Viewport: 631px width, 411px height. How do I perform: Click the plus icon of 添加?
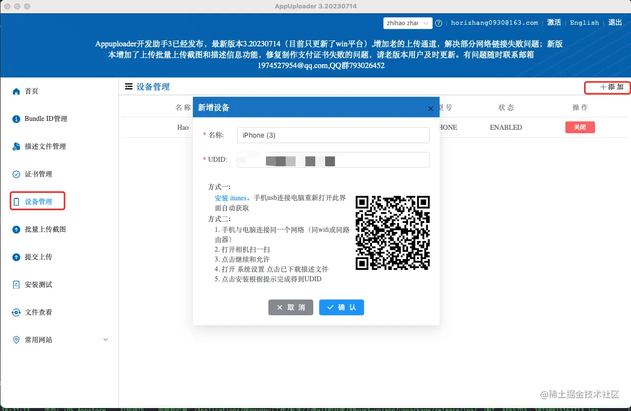pos(603,87)
